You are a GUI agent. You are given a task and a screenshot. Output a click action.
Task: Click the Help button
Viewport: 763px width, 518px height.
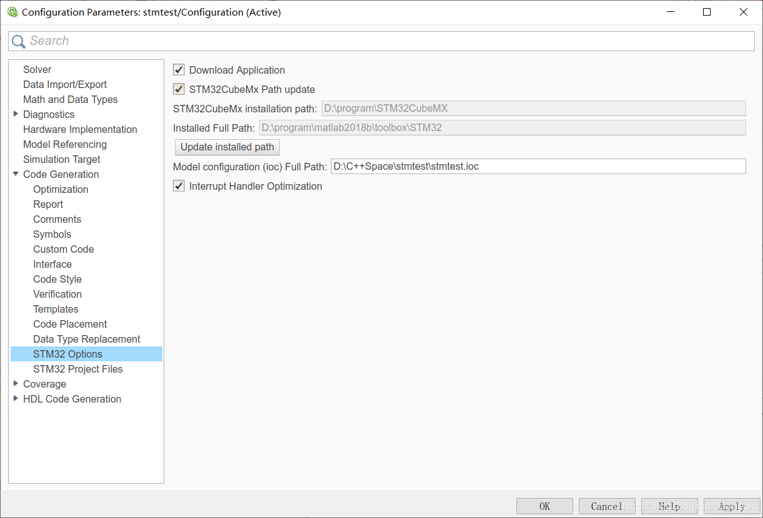(669, 506)
